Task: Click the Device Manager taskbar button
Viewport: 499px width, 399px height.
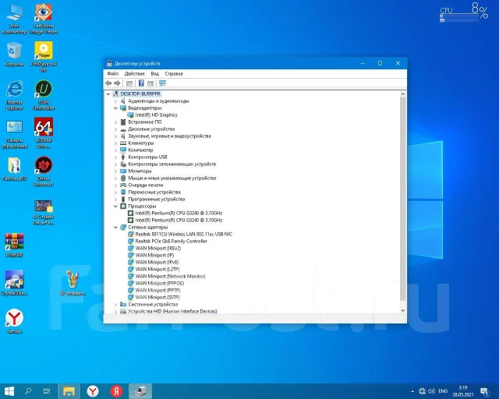Action: [x=140, y=391]
